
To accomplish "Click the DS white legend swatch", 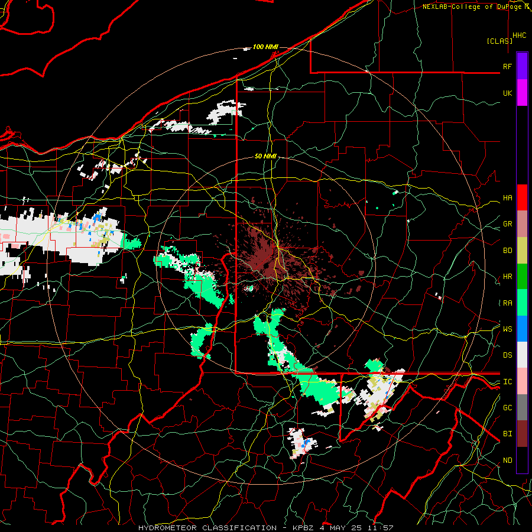I will point(522,355).
